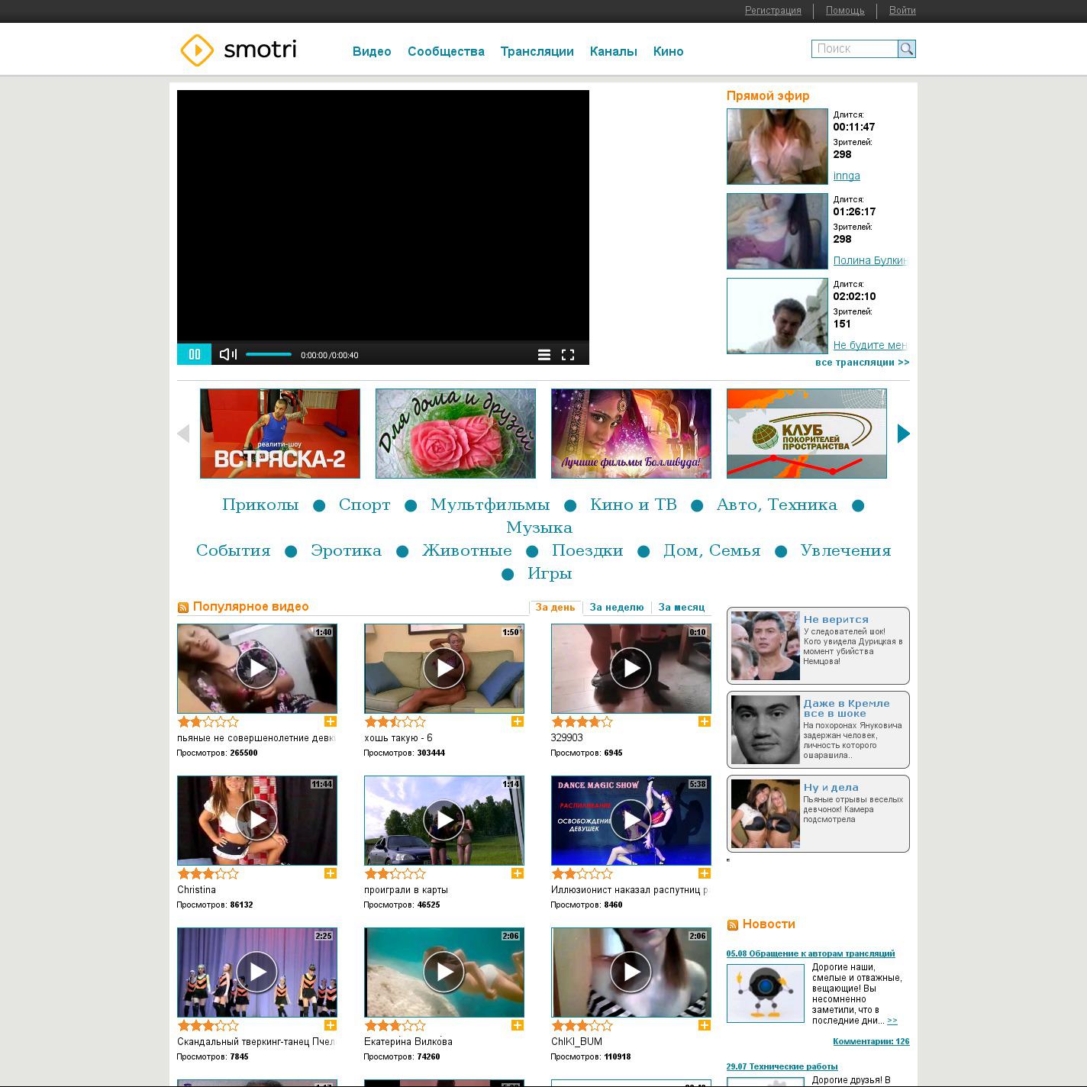
Task: Expand the news post via '>>' link
Action: pos(892,1021)
